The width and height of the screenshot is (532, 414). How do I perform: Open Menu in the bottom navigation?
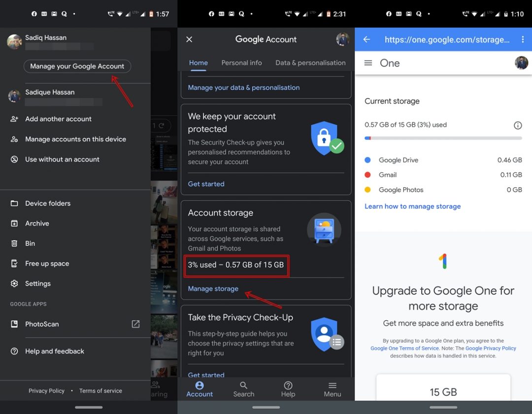point(332,389)
